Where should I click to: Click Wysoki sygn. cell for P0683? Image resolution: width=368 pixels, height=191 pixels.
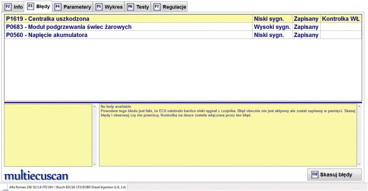[x=272, y=27]
